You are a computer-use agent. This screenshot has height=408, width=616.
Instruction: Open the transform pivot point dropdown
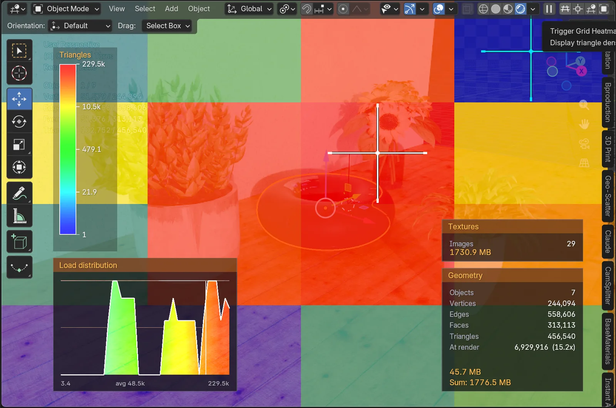pos(288,9)
